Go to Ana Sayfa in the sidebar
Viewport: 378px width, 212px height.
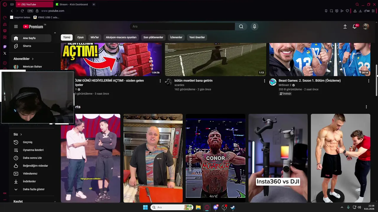[31, 38]
